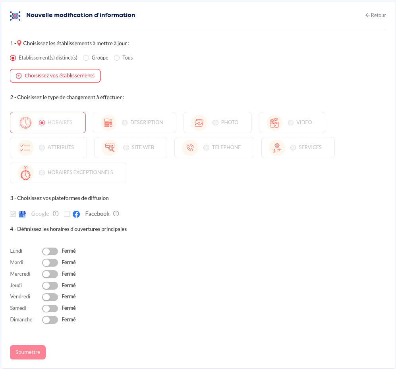Choose the TELEPHONE change type
The width and height of the screenshot is (396, 369).
pyautogui.click(x=206, y=148)
